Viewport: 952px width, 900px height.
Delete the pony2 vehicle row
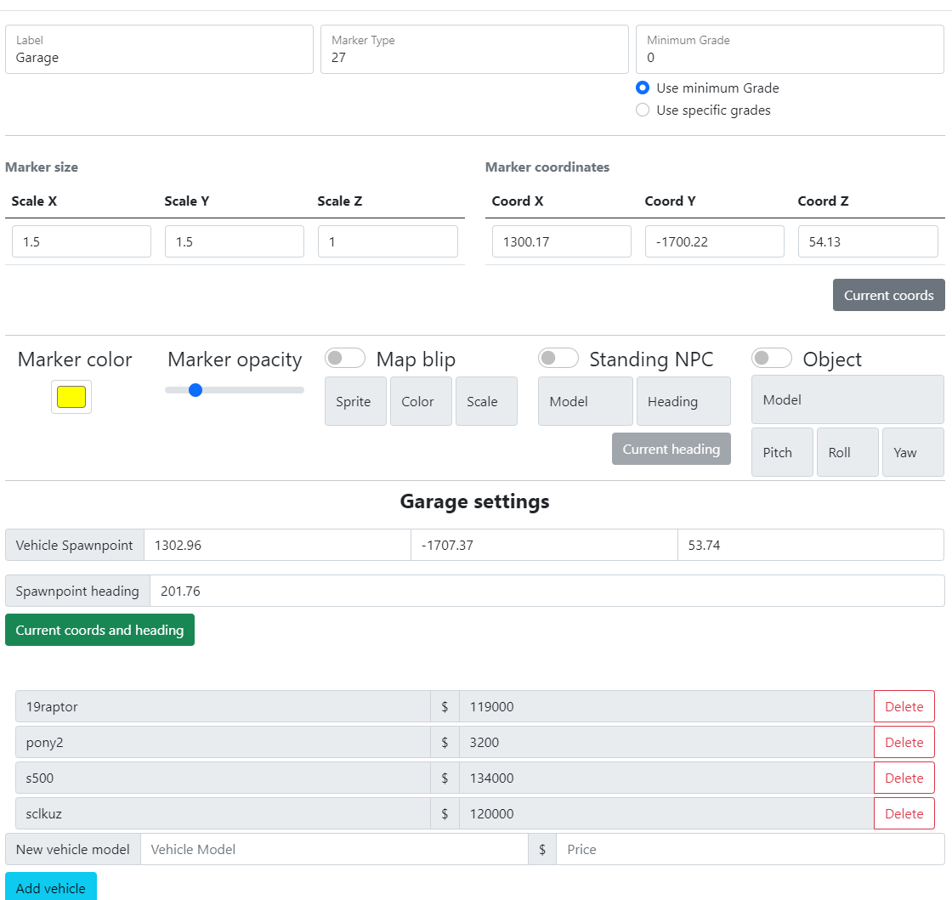pos(904,742)
